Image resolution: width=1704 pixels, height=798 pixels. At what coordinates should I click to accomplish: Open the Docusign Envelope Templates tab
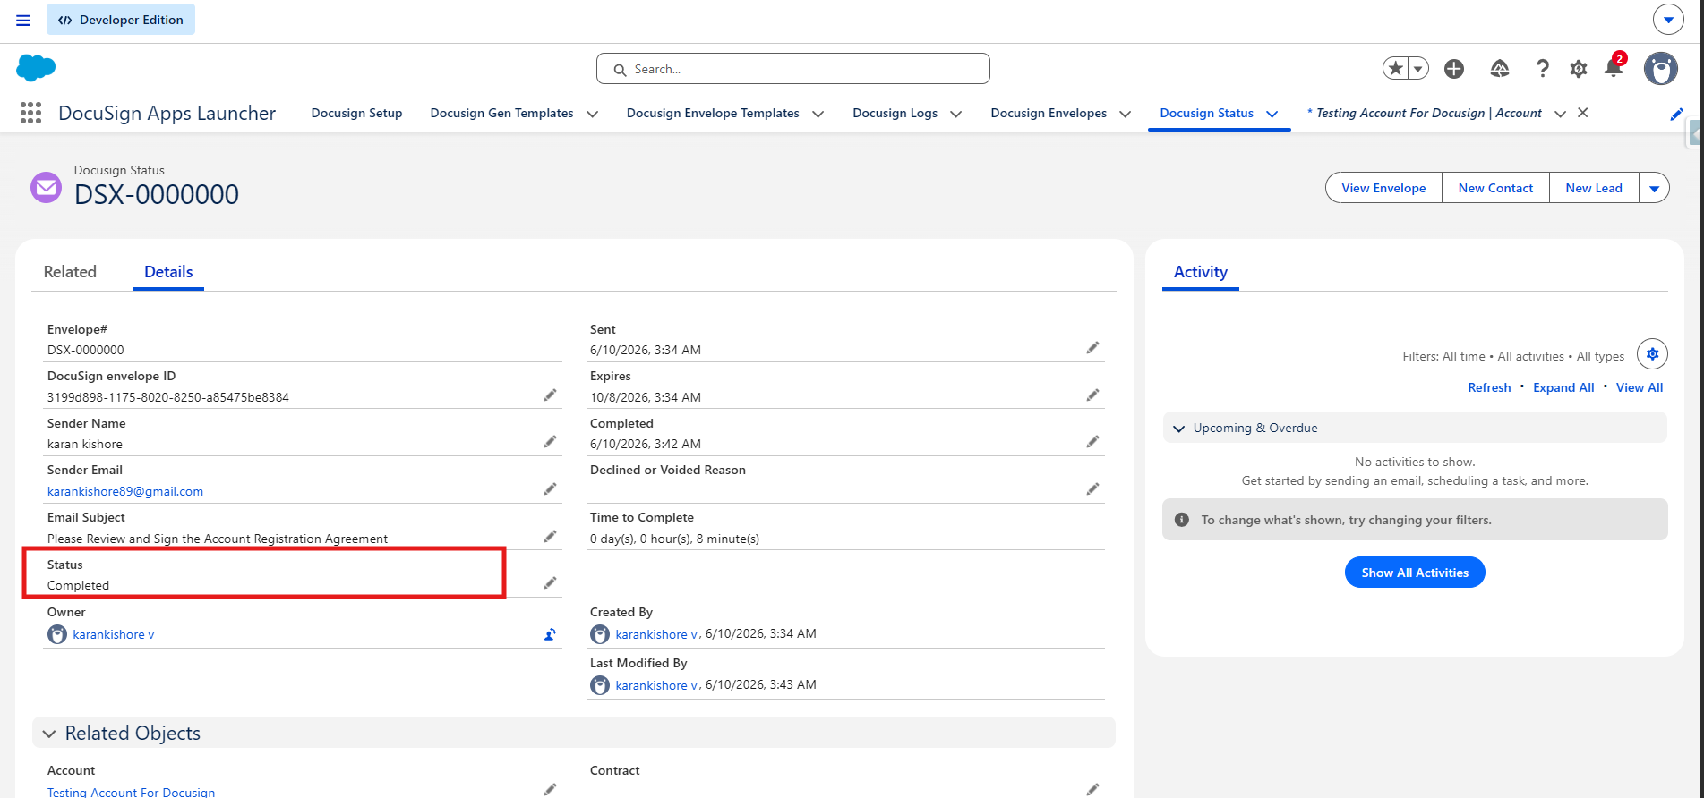pyautogui.click(x=713, y=113)
